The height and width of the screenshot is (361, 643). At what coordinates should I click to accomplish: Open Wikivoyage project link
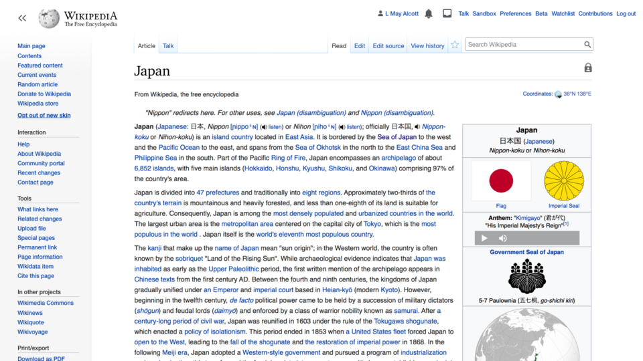32,332
